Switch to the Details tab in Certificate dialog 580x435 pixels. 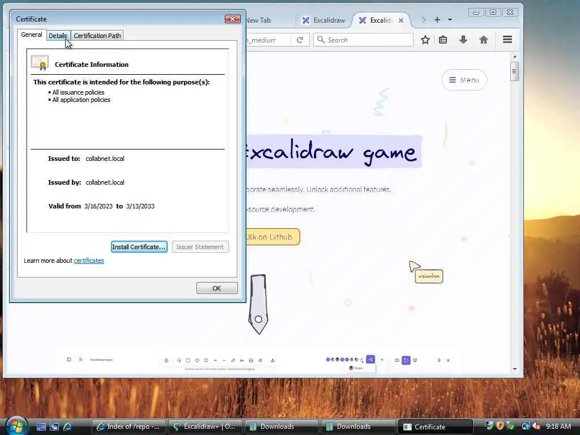point(58,36)
